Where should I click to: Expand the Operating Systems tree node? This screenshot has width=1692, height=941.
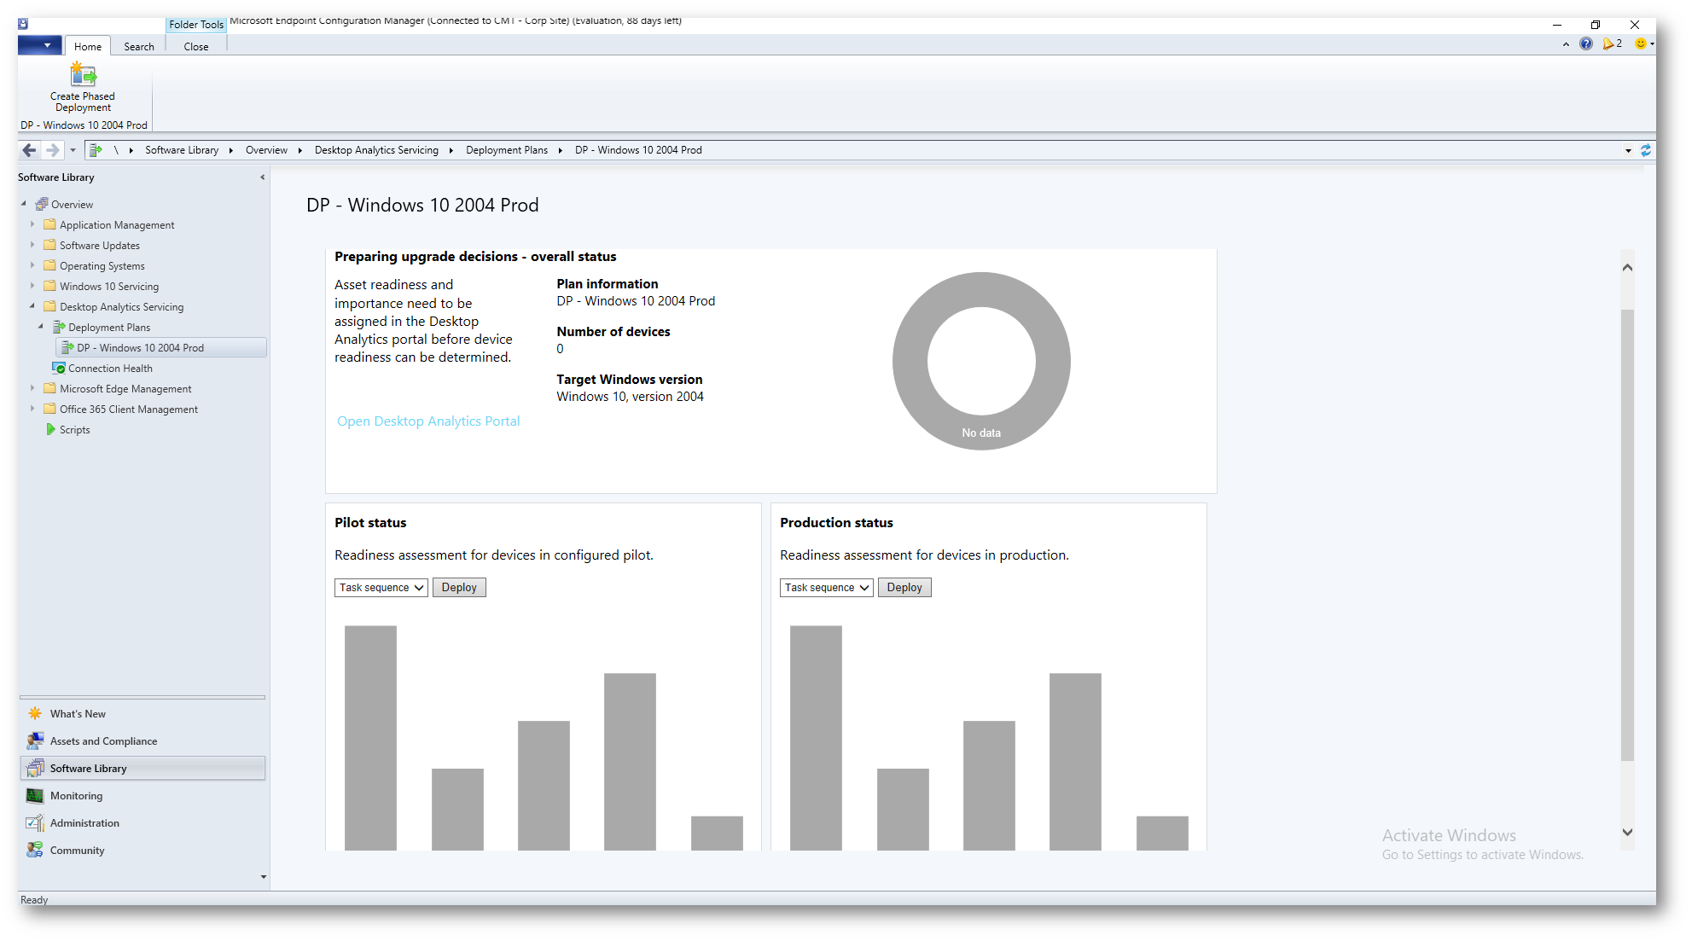click(32, 265)
